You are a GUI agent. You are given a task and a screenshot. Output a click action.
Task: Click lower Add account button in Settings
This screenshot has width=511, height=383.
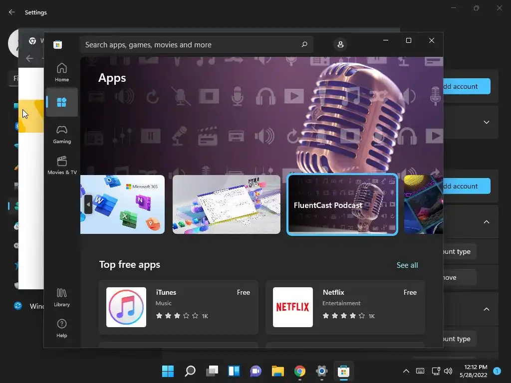point(467,186)
